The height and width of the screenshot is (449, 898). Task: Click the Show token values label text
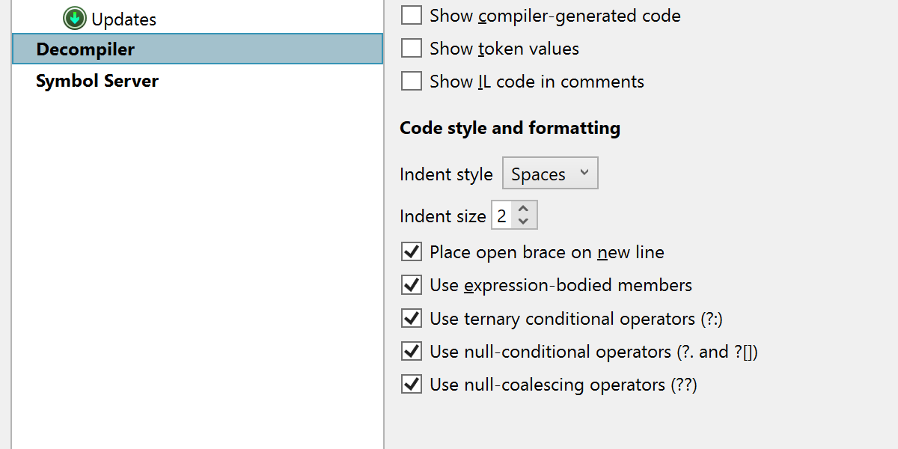coord(504,49)
